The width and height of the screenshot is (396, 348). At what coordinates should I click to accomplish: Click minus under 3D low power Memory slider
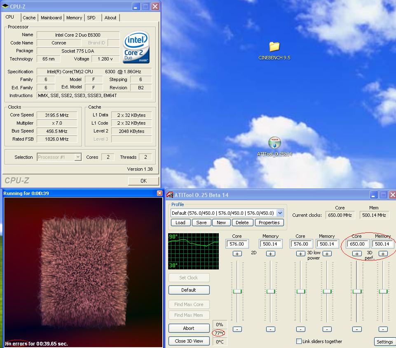tap(327, 329)
